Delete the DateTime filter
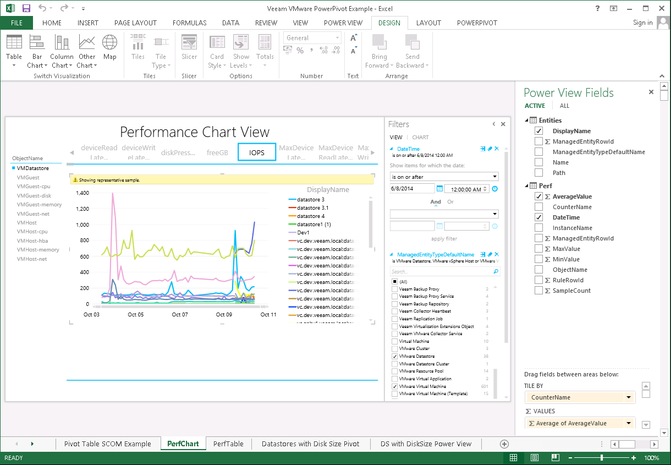This screenshot has height=465, width=671. tap(497, 149)
